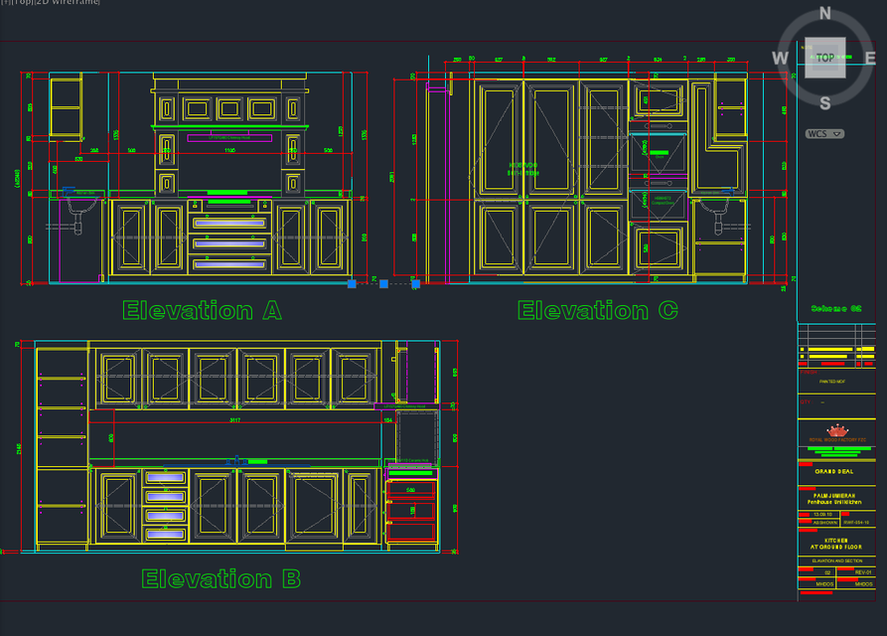The height and width of the screenshot is (636, 887).
Task: Click West on the ViewCube compass
Action: coord(781,58)
